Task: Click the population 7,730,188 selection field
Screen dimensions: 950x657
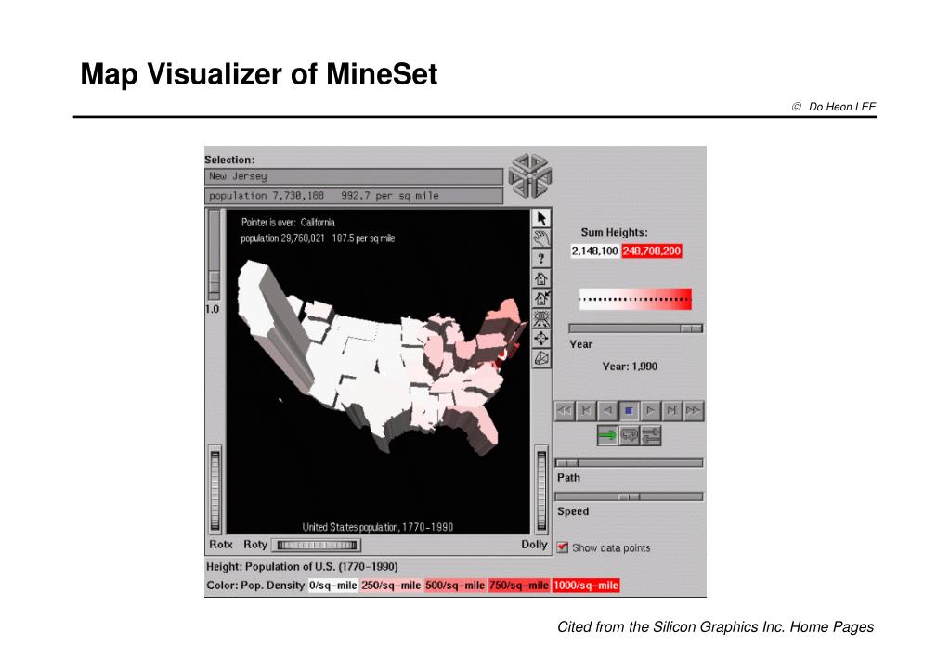Action: coord(354,196)
